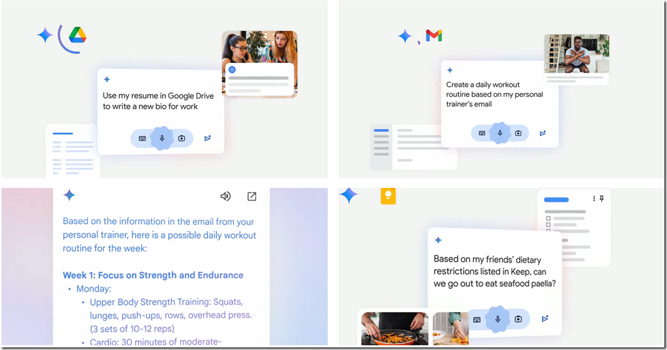Click the Google Drive logo icon
This screenshot has width=667, height=350.
78,35
